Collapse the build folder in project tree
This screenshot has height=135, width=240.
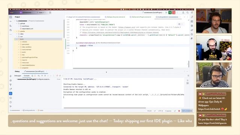(x=16, y=39)
